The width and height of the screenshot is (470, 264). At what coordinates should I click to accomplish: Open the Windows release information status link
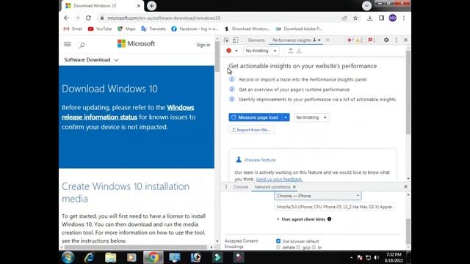[x=128, y=112]
